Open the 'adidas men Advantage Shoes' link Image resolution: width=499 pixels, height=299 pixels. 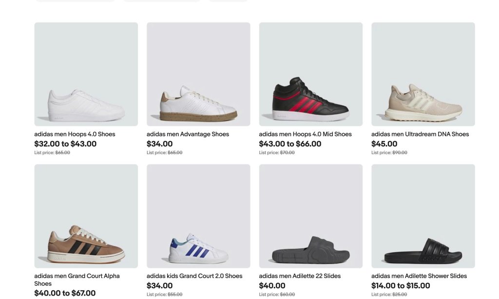[x=188, y=134]
